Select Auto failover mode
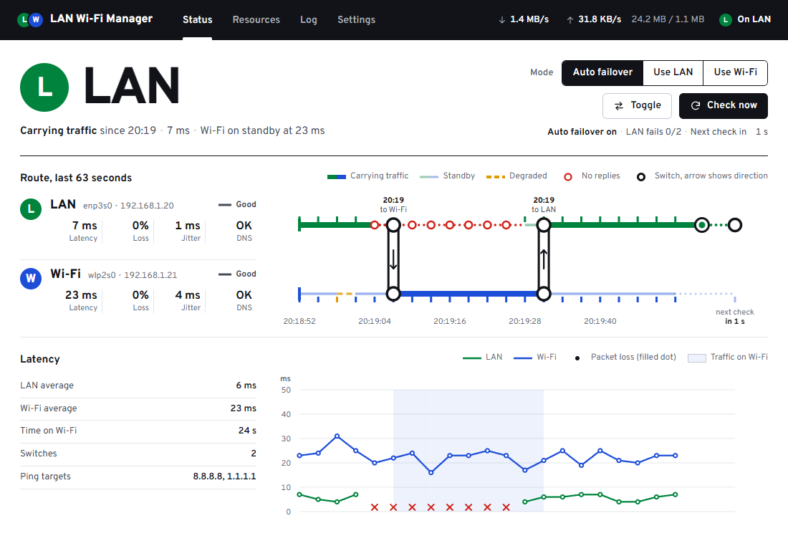The image size is (788, 551). pos(602,72)
